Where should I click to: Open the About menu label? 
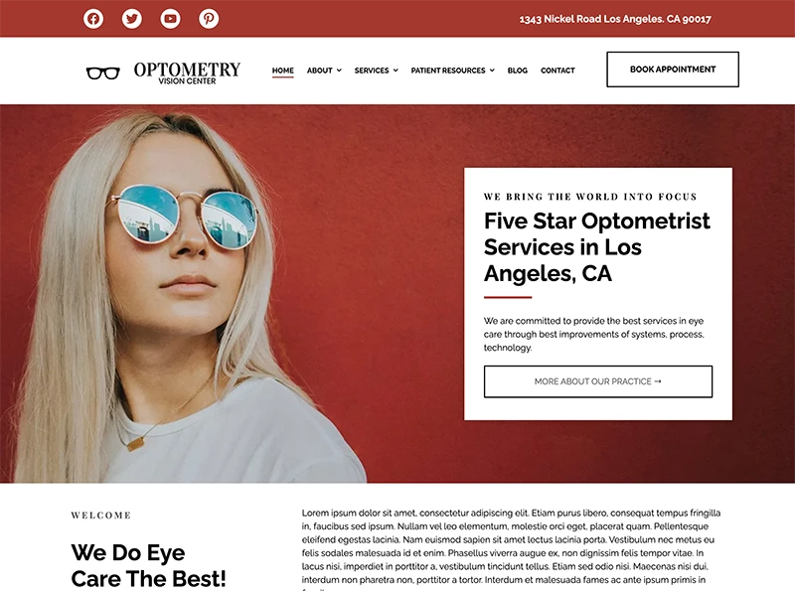(x=319, y=71)
